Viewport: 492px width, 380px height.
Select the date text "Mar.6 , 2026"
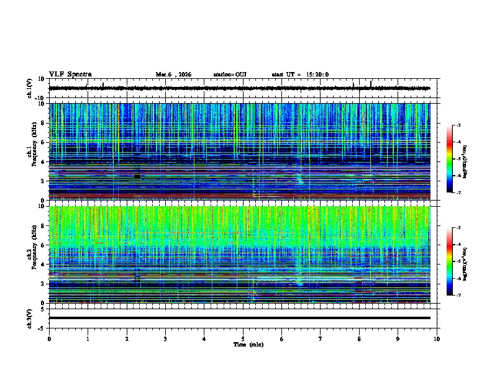coord(173,75)
